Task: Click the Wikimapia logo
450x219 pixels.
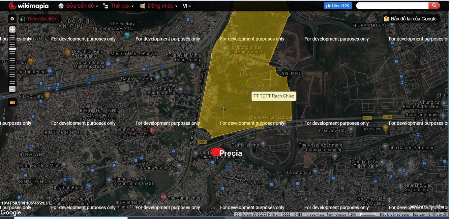Action: pyautogui.click(x=29, y=6)
